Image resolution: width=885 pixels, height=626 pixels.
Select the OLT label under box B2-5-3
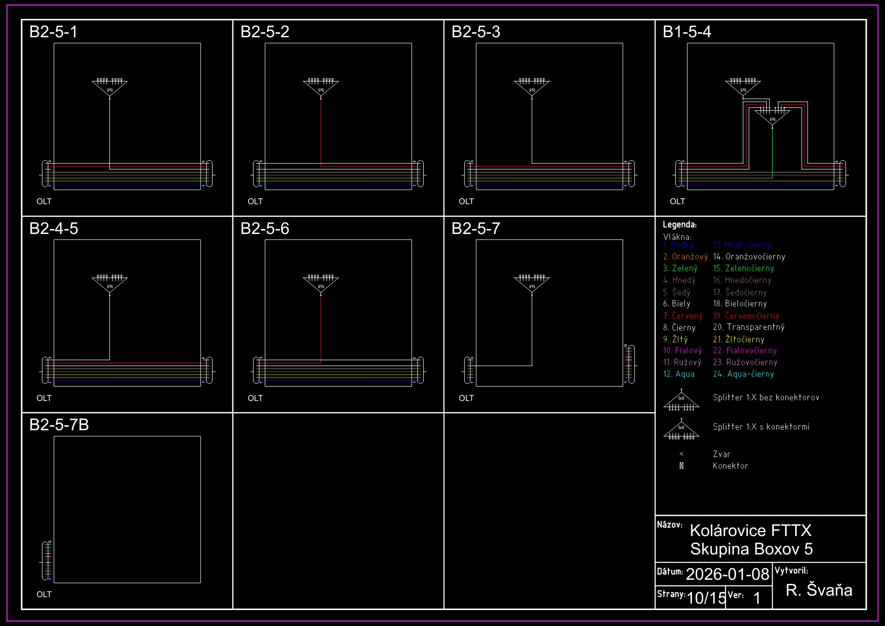466,202
